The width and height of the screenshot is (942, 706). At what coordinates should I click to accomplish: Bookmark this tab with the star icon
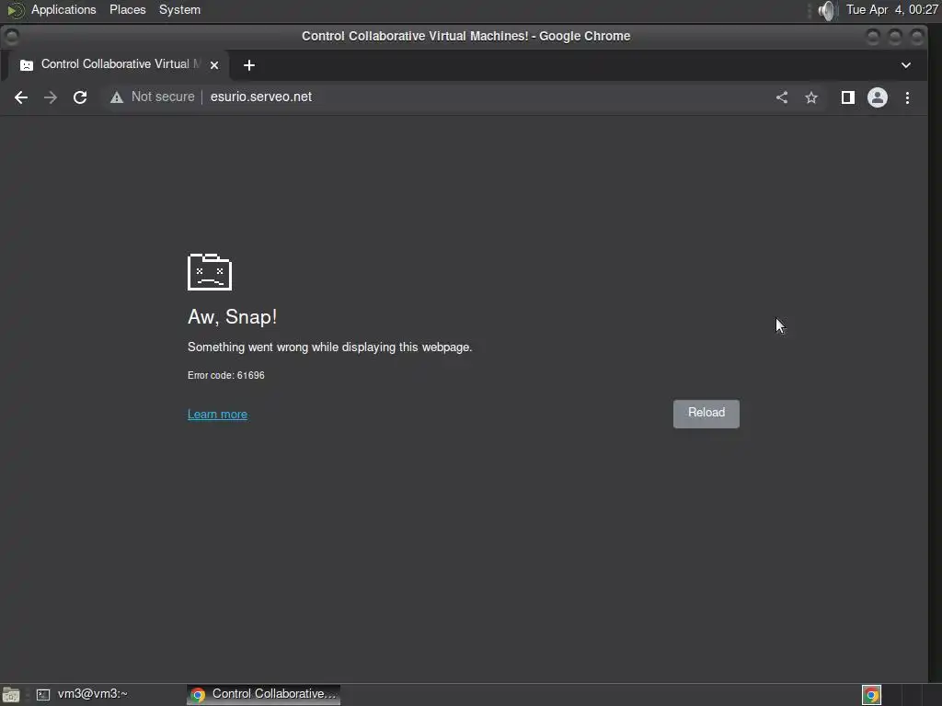click(811, 97)
